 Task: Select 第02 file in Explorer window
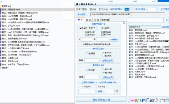[20, 13]
